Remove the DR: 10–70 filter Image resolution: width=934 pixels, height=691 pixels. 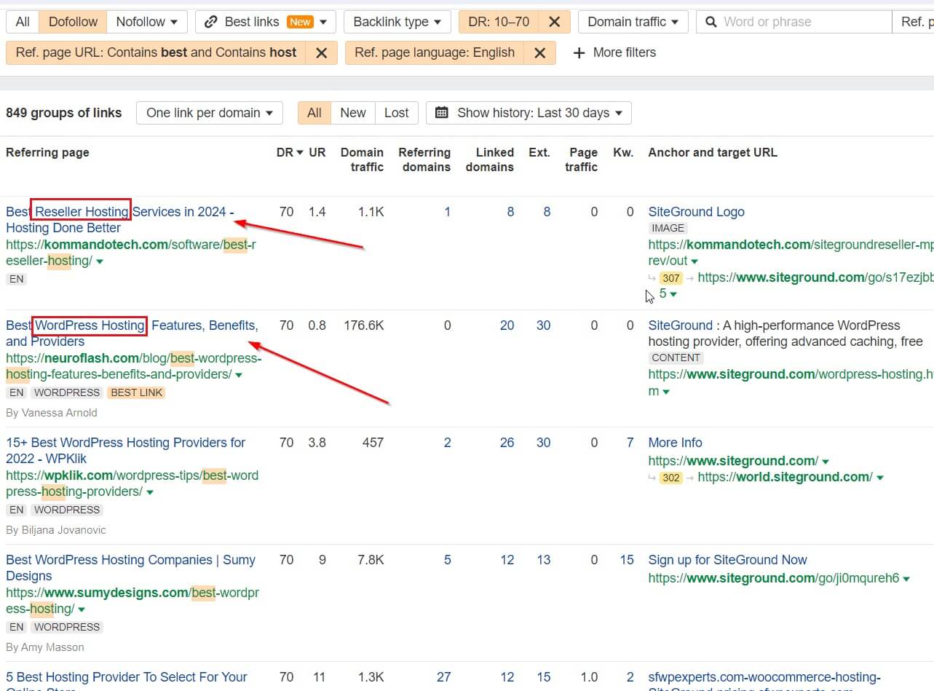coord(554,22)
